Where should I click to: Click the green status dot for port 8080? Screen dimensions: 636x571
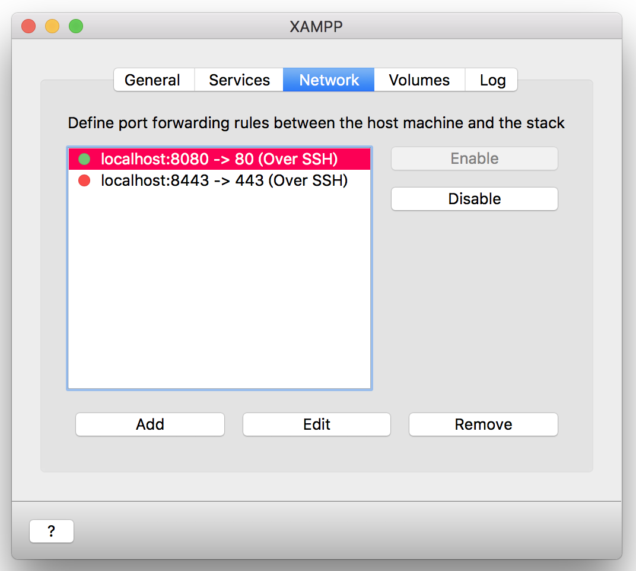tap(84, 159)
